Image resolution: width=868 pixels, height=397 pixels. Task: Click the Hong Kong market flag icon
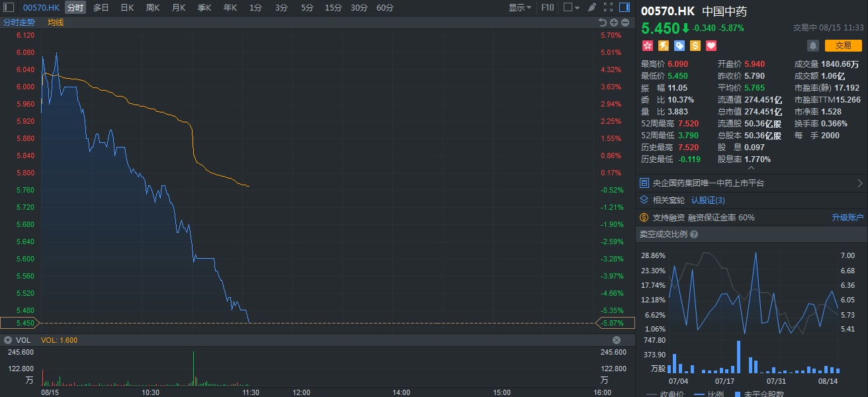click(x=648, y=46)
